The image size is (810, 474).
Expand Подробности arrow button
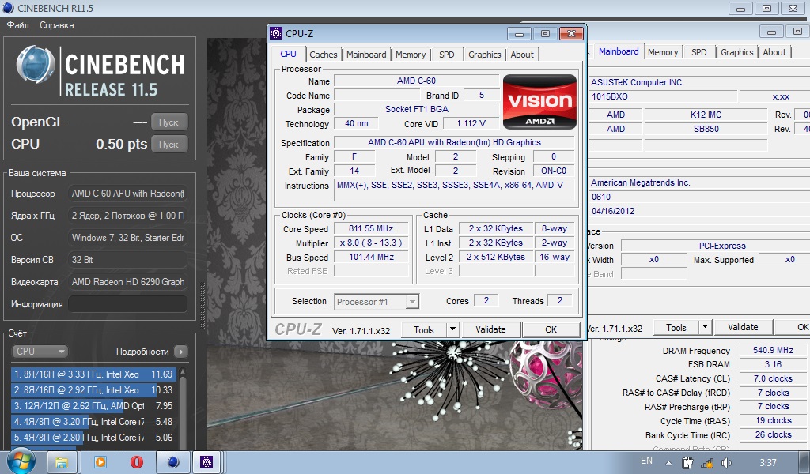pyautogui.click(x=181, y=352)
